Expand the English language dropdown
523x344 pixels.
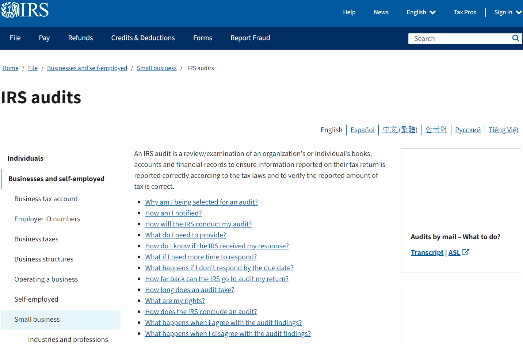421,12
